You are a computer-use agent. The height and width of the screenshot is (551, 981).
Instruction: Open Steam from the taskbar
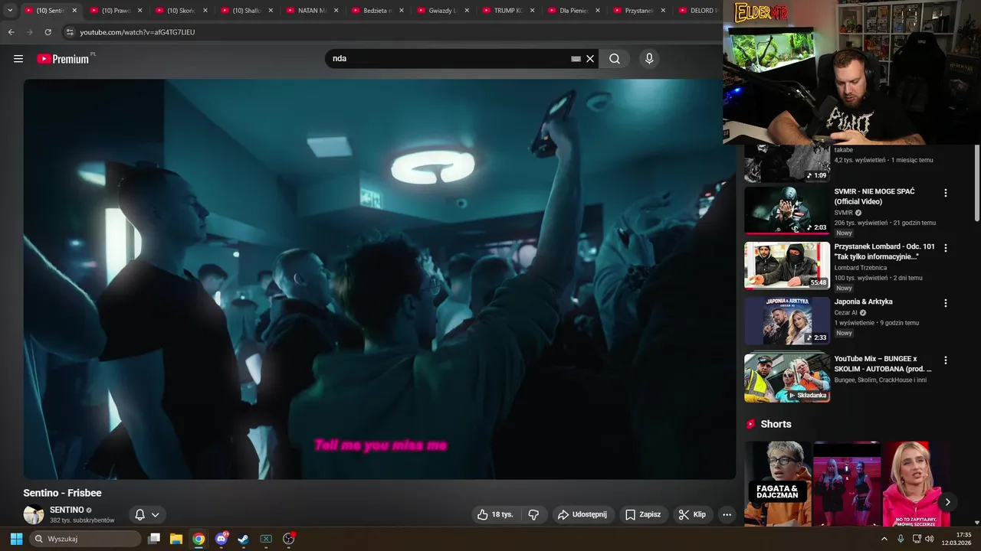243,539
